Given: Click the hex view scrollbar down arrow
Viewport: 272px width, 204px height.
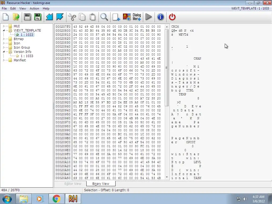Looking at the screenshot, I should [167, 177].
